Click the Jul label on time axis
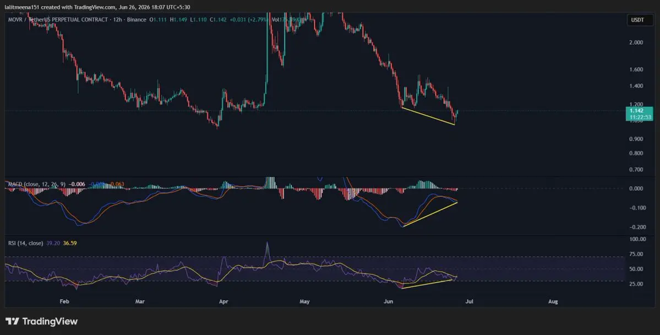 [x=470, y=302]
